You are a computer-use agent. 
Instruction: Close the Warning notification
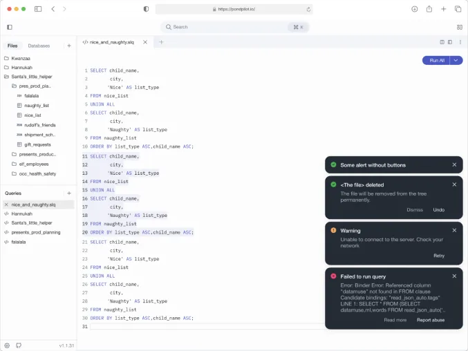click(454, 230)
